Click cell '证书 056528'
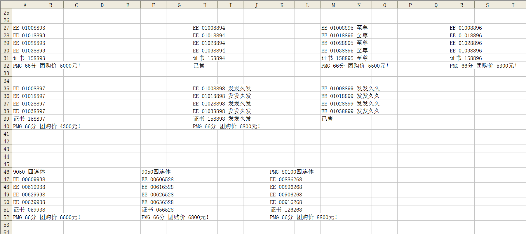Viewport: 526px width, 234px height. click(x=158, y=210)
